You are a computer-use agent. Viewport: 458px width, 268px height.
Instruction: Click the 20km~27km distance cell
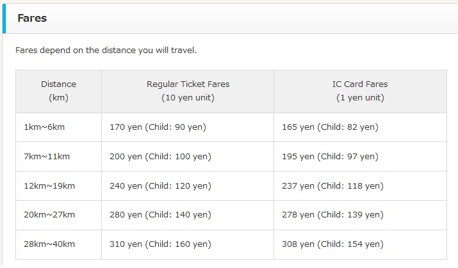[49, 216]
